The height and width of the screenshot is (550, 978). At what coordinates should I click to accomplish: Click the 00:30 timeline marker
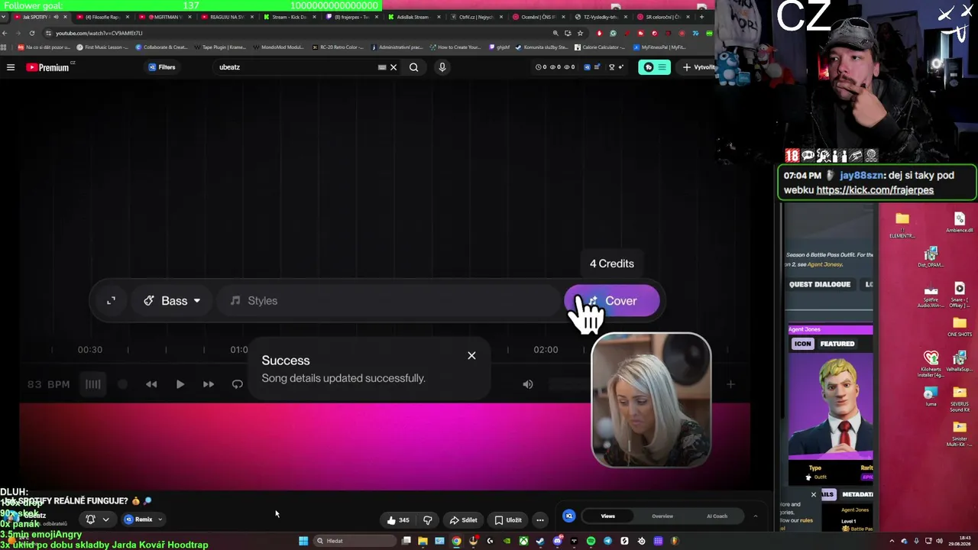[x=89, y=350]
